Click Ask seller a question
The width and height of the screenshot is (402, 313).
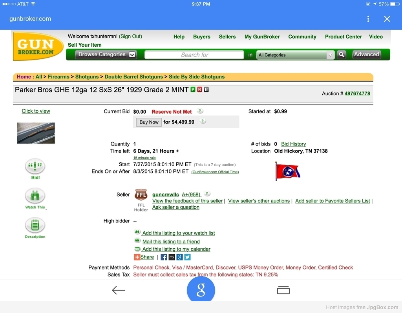175,207
